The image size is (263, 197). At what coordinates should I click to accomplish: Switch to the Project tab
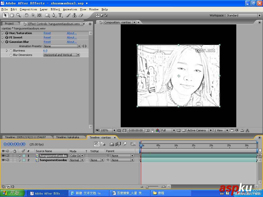coord(9,24)
